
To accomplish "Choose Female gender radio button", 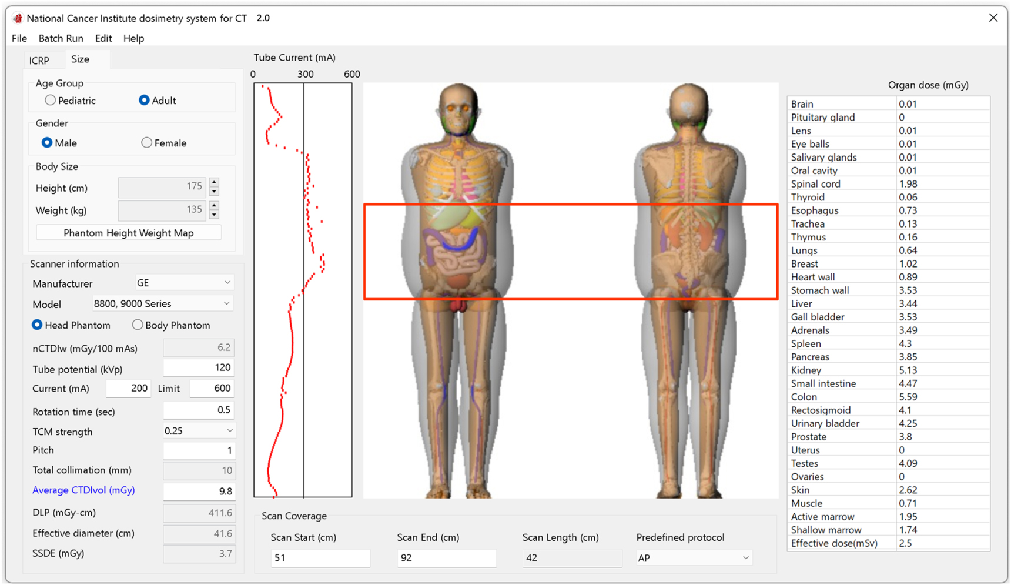I will (146, 142).
